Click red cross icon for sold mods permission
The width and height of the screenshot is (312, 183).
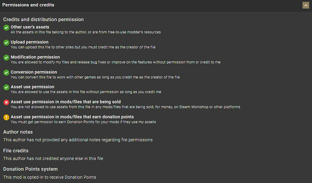6,102
